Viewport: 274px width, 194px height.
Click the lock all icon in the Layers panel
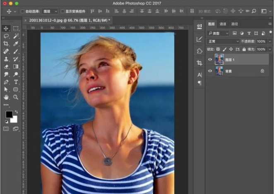click(244, 49)
